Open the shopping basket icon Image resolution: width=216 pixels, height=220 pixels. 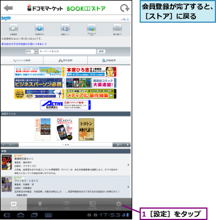click(x=117, y=28)
